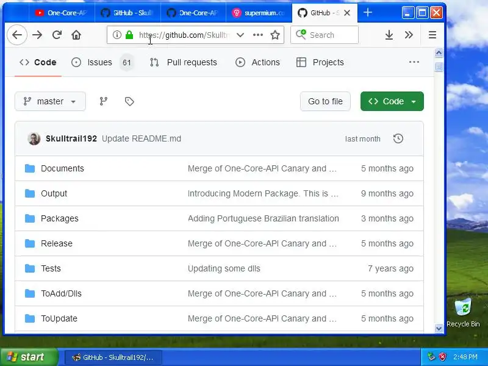
Task: Show more toolbar tools double-chevron
Action: (409, 35)
